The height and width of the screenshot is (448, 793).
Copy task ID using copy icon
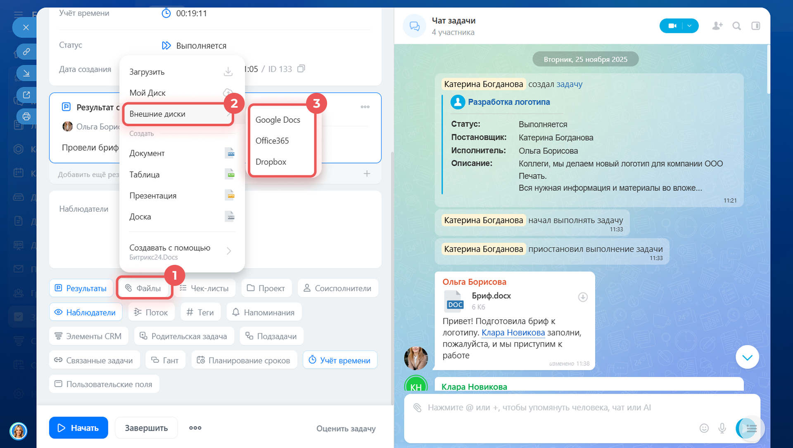301,68
